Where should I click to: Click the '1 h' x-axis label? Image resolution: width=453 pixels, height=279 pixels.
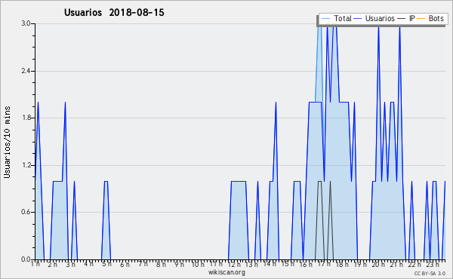(35, 264)
